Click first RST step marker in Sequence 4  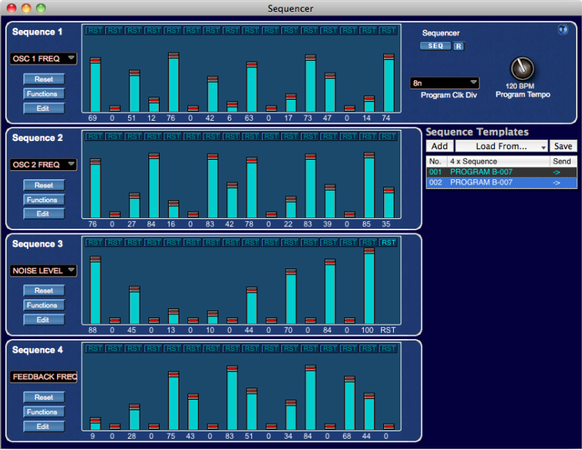tap(94, 349)
